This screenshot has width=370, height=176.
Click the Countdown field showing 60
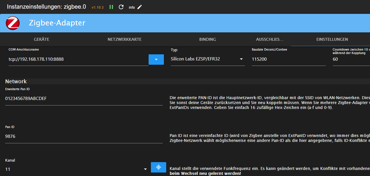351,59
